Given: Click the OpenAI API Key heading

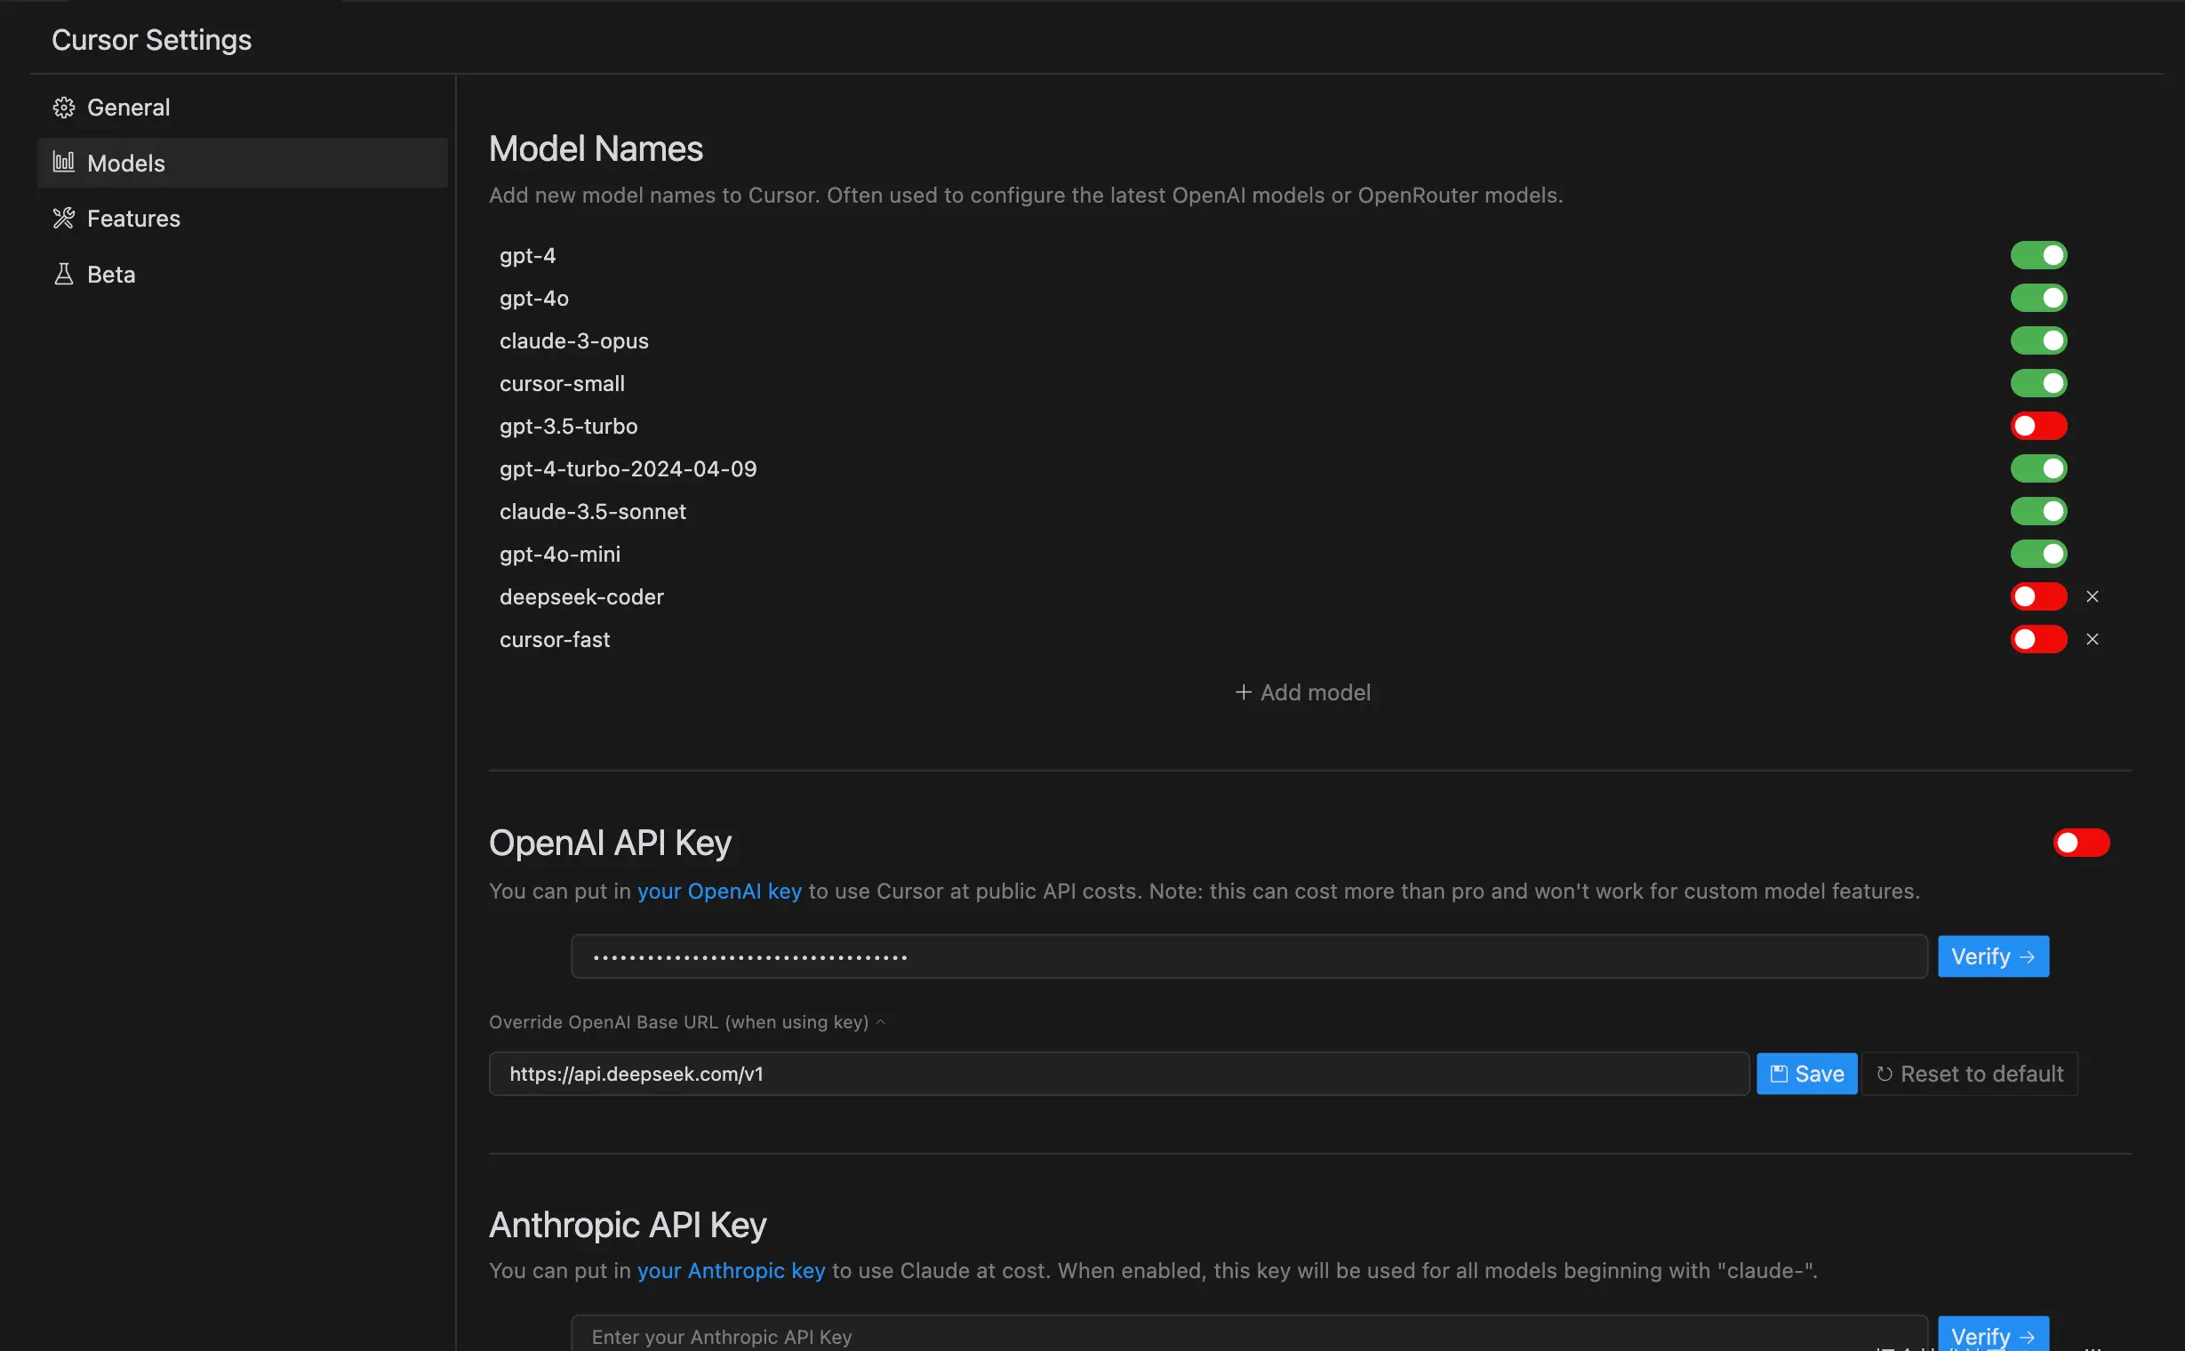Looking at the screenshot, I should [610, 843].
